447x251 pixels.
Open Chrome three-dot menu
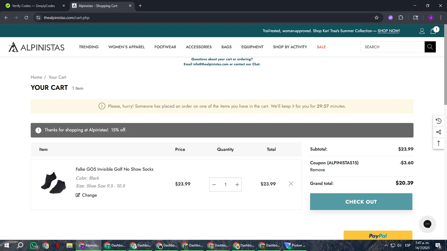tap(441, 18)
